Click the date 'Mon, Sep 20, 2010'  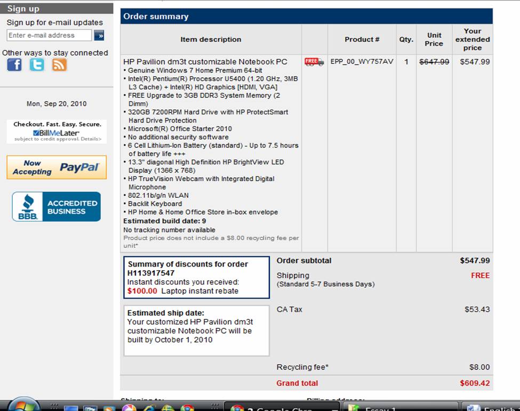(57, 104)
